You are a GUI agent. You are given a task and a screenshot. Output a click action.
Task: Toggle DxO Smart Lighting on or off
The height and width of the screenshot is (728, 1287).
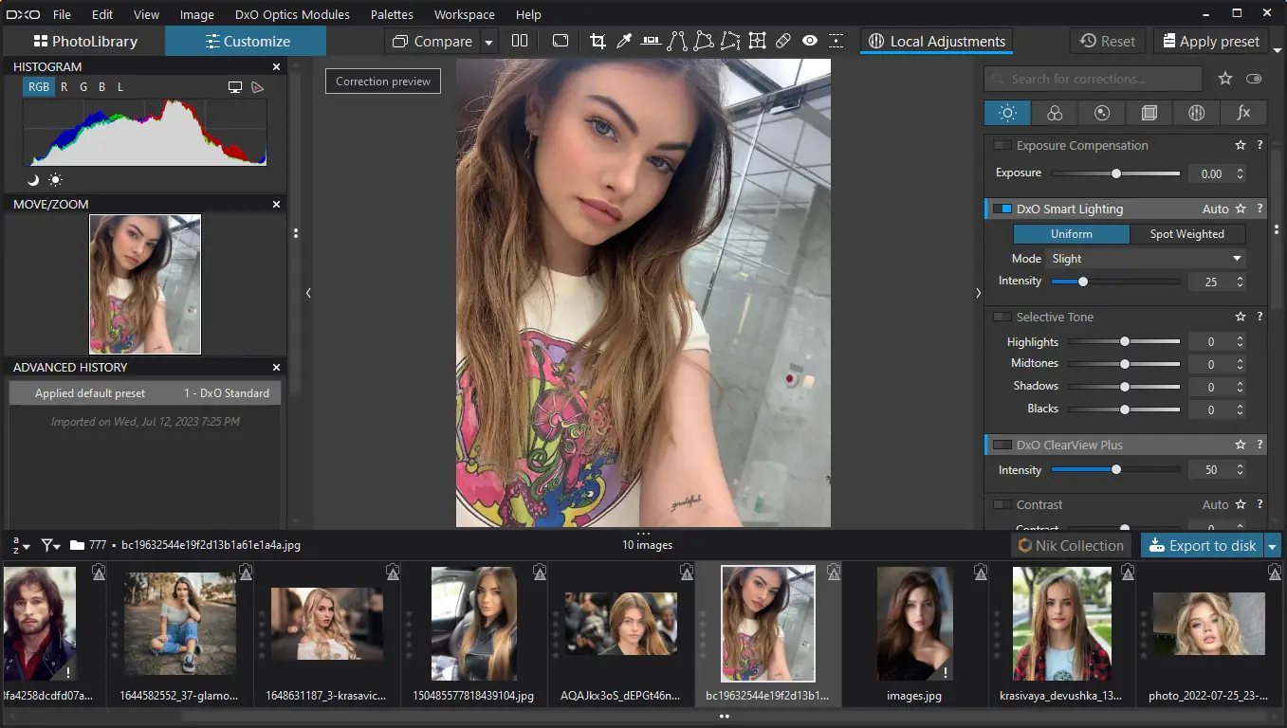click(1002, 209)
